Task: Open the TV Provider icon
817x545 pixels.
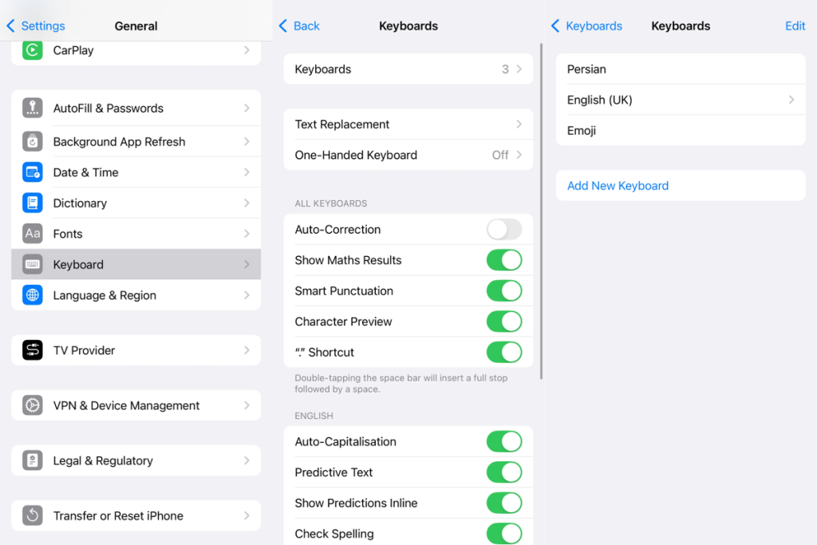Action: [x=32, y=350]
